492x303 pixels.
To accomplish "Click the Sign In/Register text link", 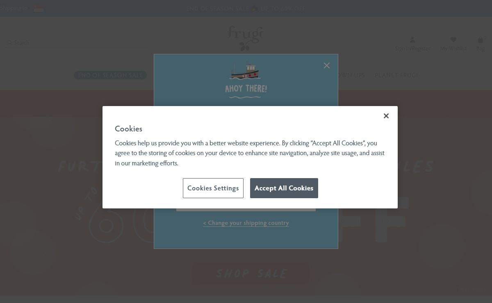I will tap(412, 49).
